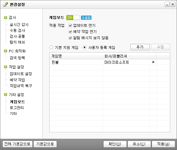
Task: Select the 사용자 등록 게임 radio button
Action: pyautogui.click(x=85, y=47)
